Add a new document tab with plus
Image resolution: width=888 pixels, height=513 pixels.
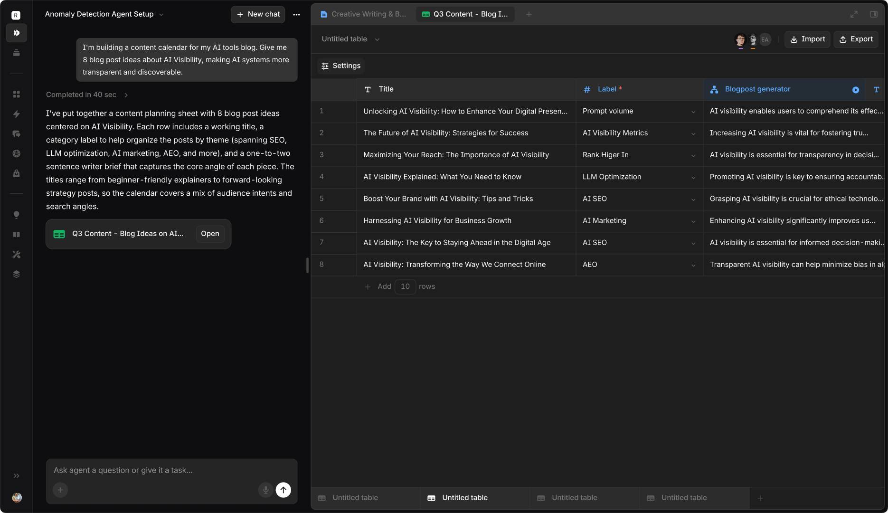[529, 14]
